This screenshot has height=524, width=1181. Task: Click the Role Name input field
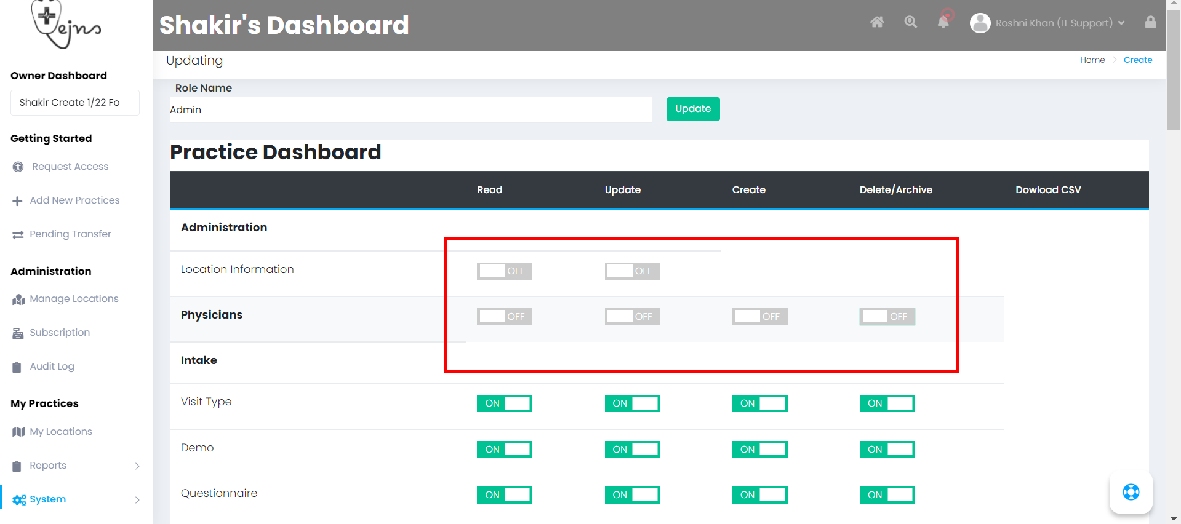(x=410, y=110)
